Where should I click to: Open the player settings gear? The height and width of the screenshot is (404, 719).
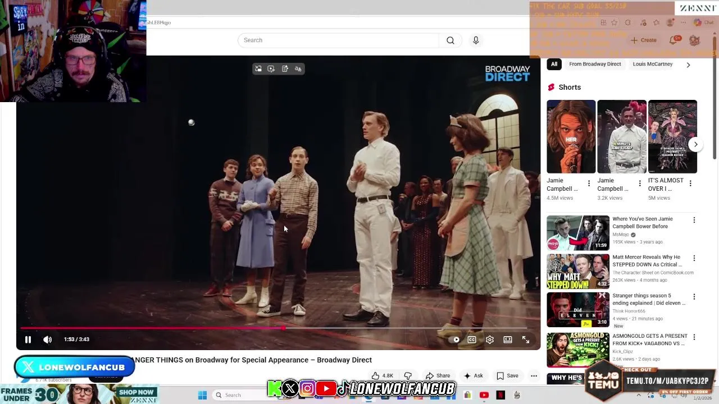pyautogui.click(x=490, y=339)
